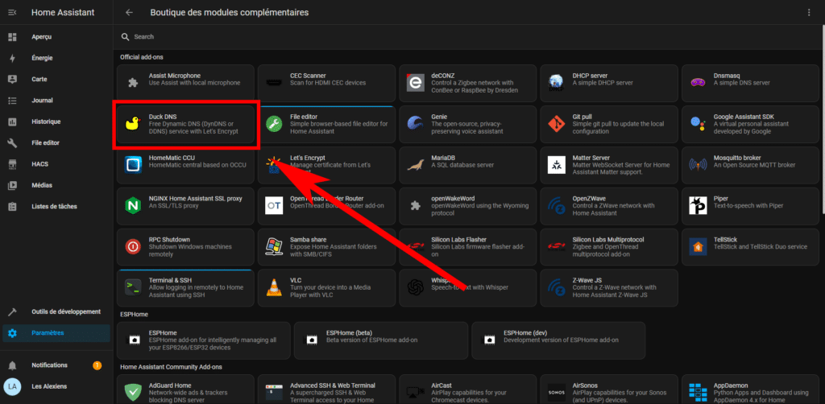Open the AppDaemon add-on card

(751, 390)
